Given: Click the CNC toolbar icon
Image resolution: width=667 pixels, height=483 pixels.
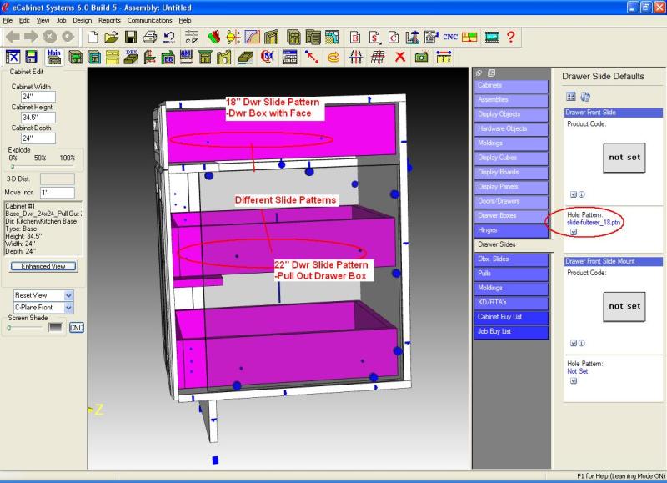Looking at the screenshot, I should [450, 37].
